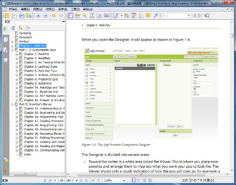236x185 pixels.
Task: Open the search field dropdown arrow
Action: 188,15
